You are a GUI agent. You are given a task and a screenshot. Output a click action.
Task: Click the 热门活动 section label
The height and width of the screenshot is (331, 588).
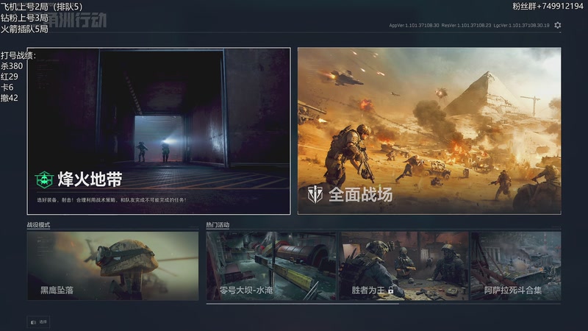(218, 225)
